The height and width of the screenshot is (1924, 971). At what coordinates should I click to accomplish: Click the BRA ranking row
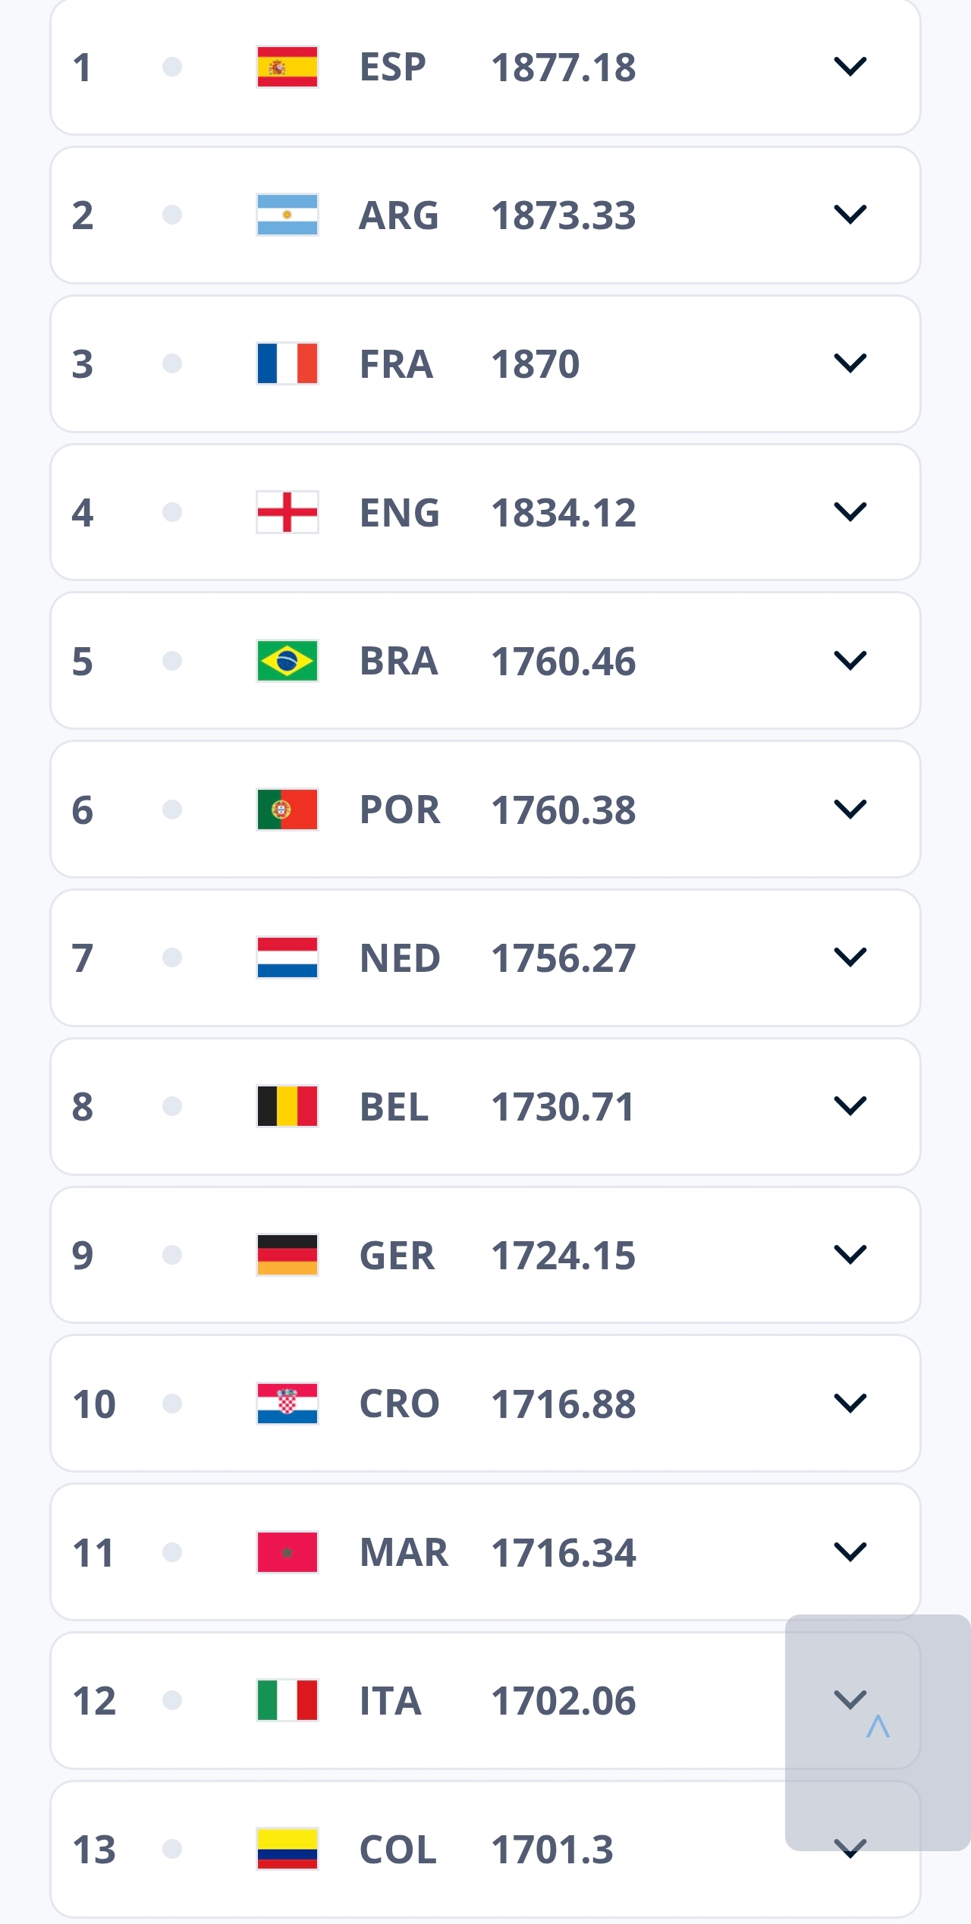click(x=485, y=660)
